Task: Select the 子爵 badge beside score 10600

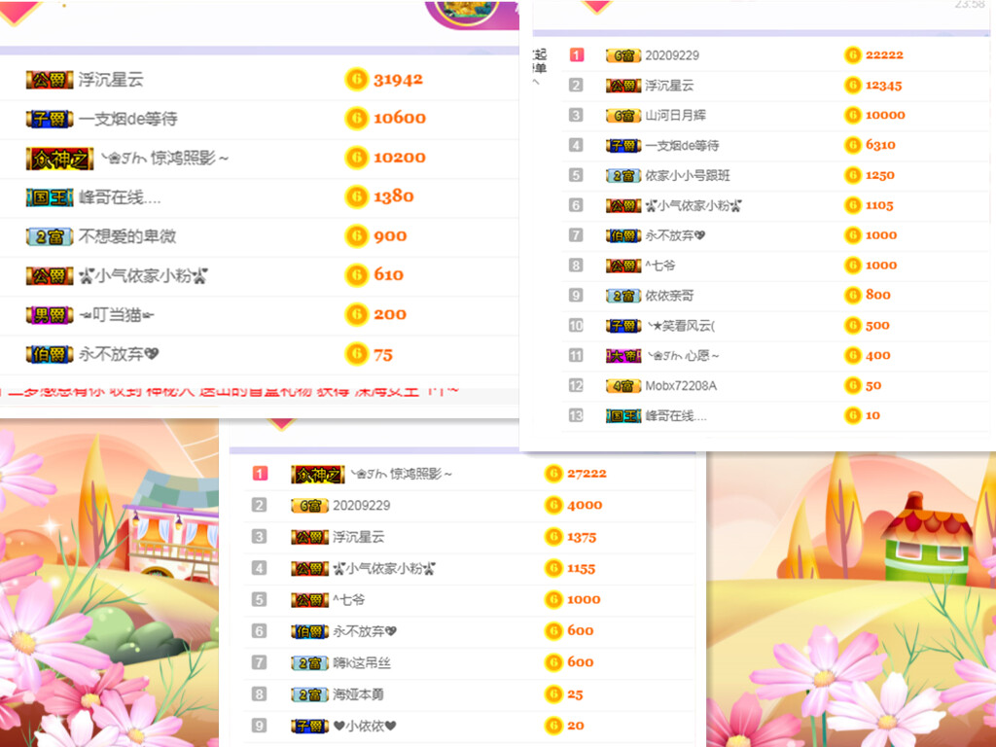Action: pyautogui.click(x=50, y=119)
